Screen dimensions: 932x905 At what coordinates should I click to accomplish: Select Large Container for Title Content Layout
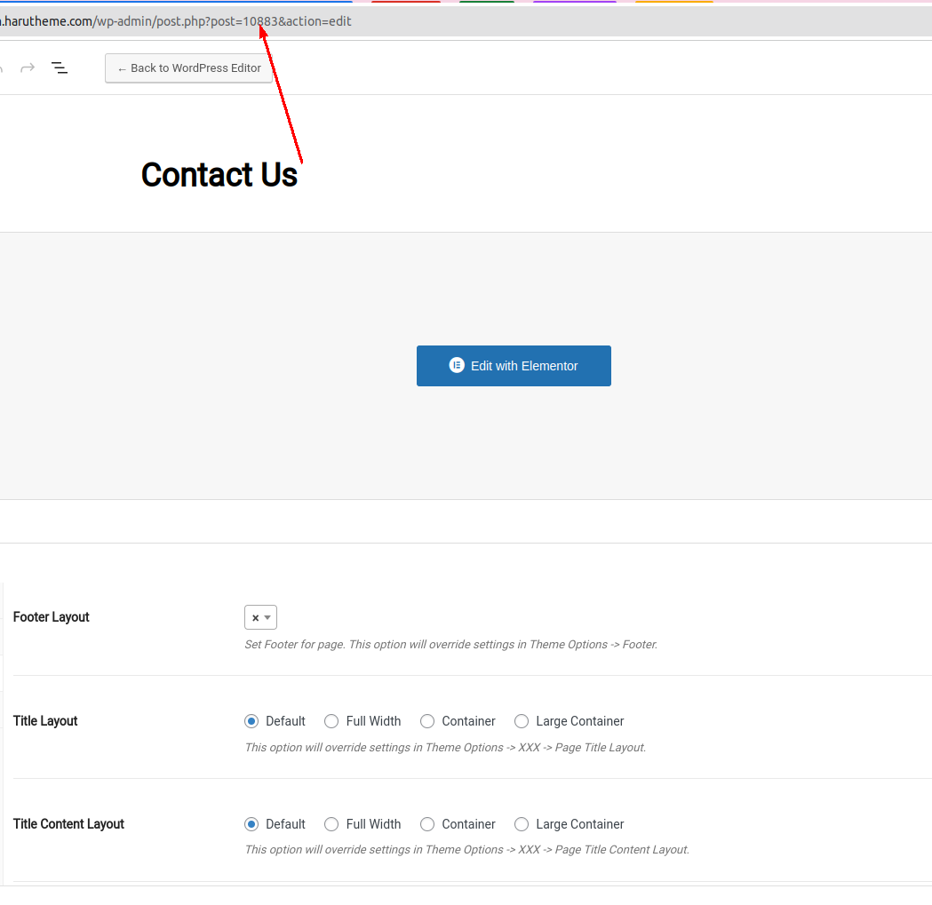point(522,824)
